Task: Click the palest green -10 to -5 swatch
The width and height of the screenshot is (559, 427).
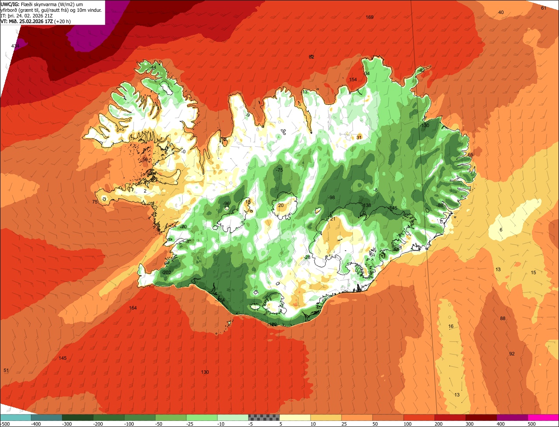Action: click(233, 417)
